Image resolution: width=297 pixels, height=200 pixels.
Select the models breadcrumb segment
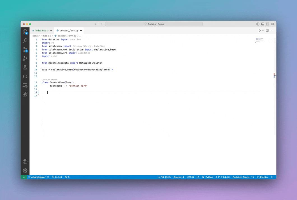click(47, 36)
